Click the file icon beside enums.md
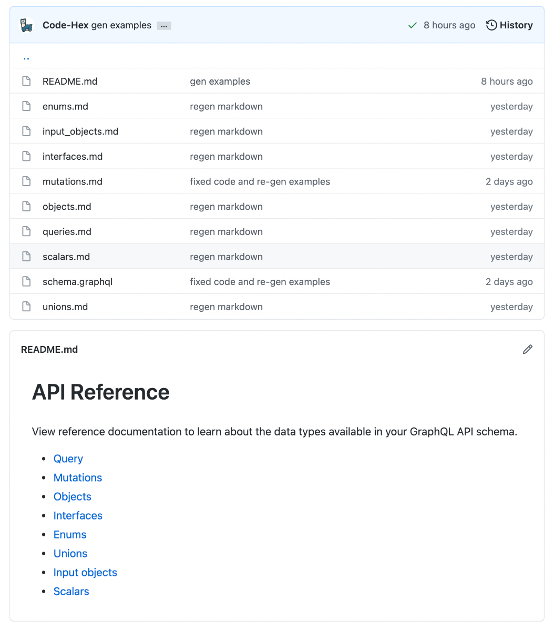554x631 pixels. tap(26, 106)
